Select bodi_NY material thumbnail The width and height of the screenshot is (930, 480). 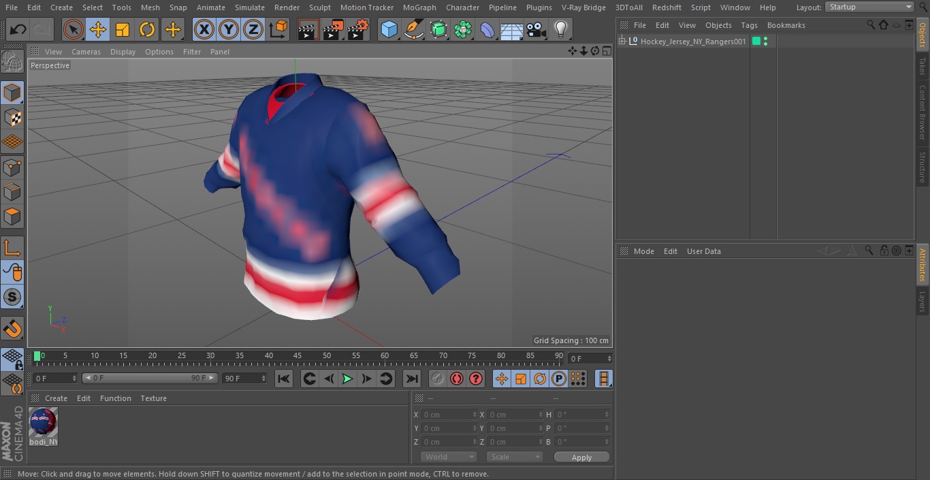[x=43, y=422]
